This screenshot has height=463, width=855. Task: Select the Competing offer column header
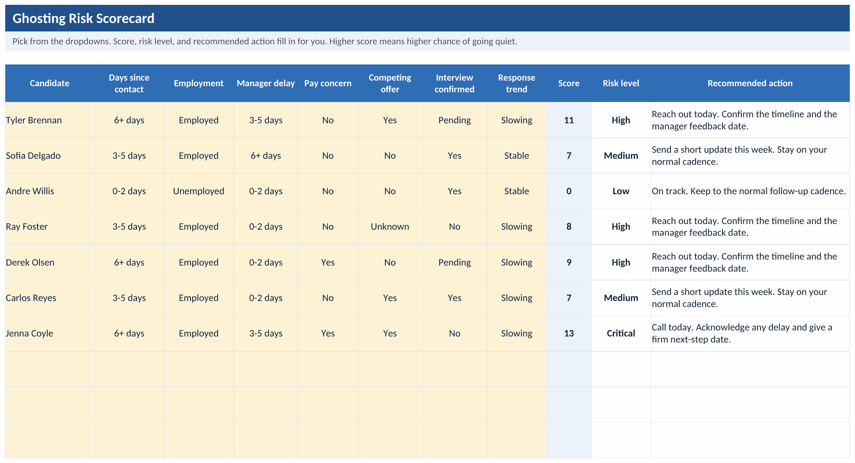pyautogui.click(x=390, y=83)
